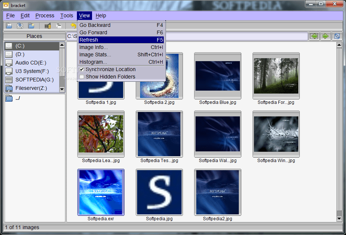Click the yellow undo arrow icon
The width and height of the screenshot is (346, 235).
73,26
